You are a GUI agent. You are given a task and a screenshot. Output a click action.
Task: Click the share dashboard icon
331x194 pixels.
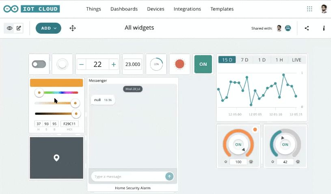coord(307,28)
